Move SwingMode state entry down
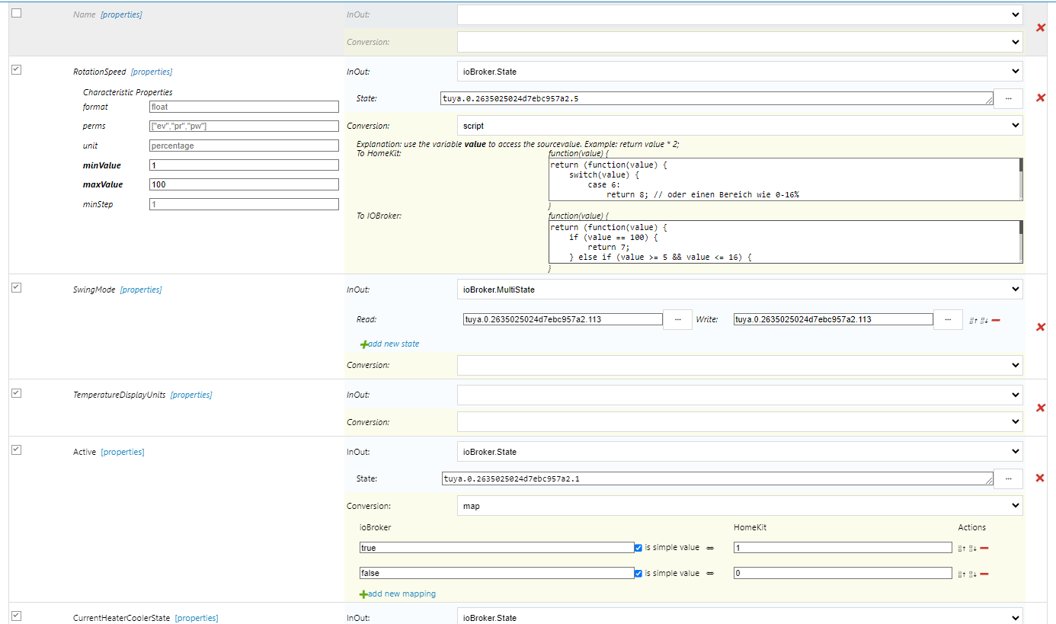This screenshot has height=624, width=1056. [x=984, y=320]
